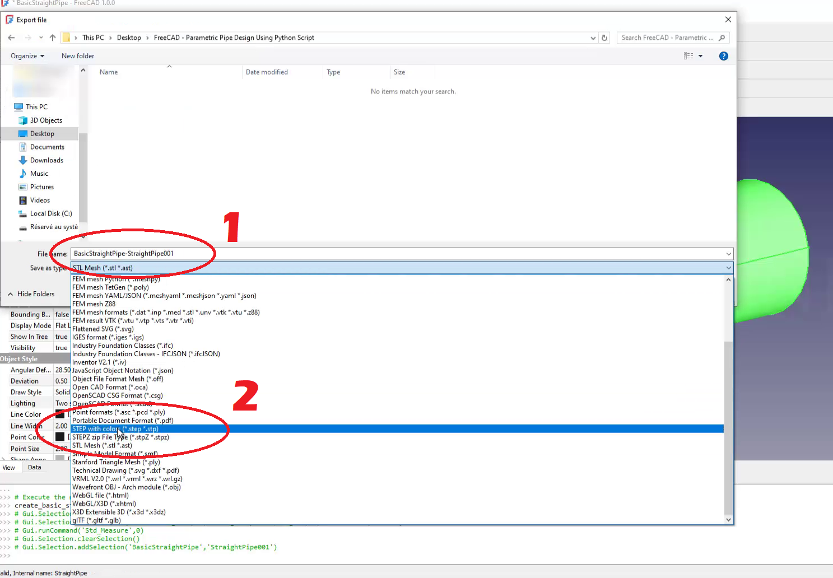Collapse with Hide Folders
The image size is (833, 578).
tap(31, 294)
